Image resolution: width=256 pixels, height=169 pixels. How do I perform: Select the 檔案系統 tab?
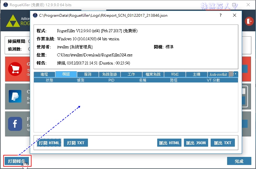point(153,74)
